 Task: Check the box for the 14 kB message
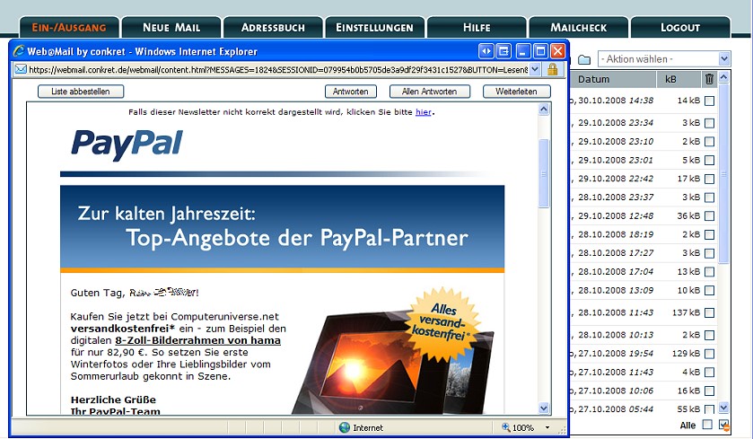point(709,101)
